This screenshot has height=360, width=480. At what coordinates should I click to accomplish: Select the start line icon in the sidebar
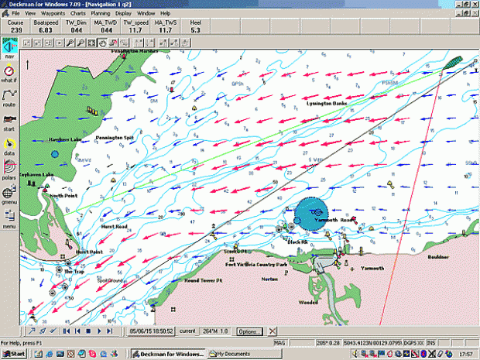tap(9, 122)
